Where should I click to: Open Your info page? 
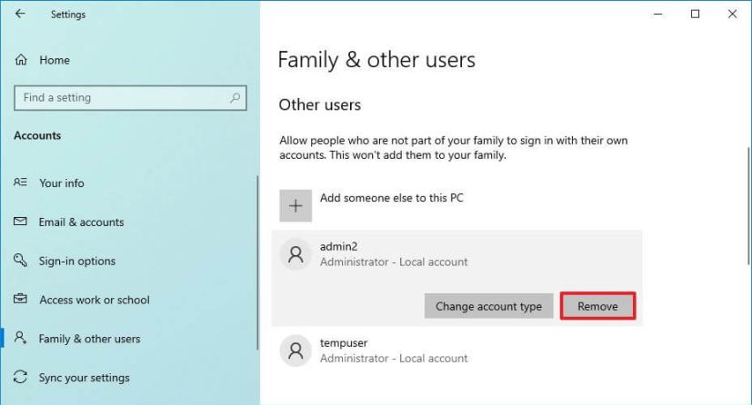coord(62,183)
